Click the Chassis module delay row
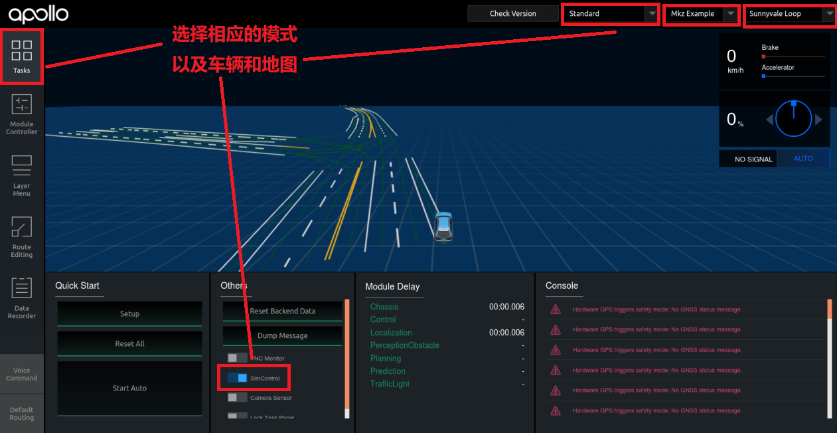The image size is (837, 433). [447, 307]
